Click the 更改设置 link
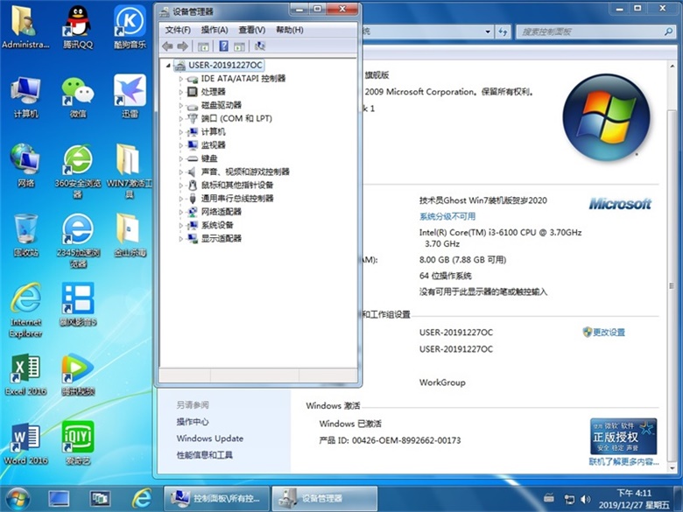Image resolution: width=683 pixels, height=512 pixels. (609, 333)
